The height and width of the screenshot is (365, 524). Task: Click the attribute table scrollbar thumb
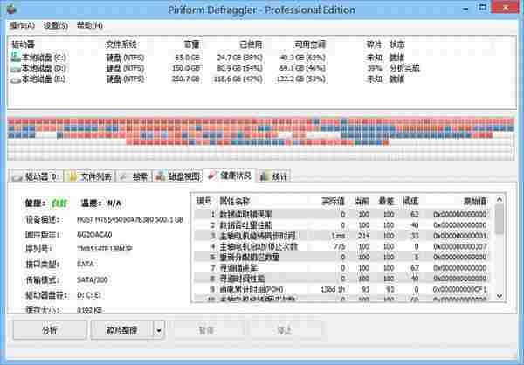pyautogui.click(x=500, y=219)
